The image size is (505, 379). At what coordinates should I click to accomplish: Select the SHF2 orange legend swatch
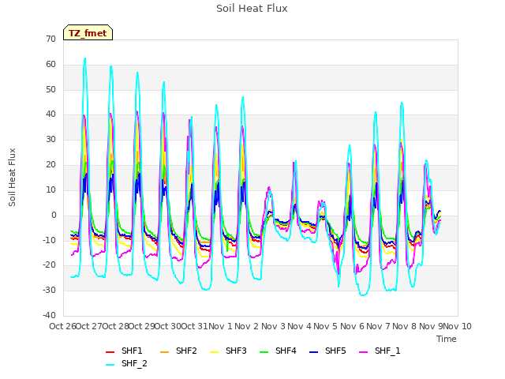coord(164,352)
